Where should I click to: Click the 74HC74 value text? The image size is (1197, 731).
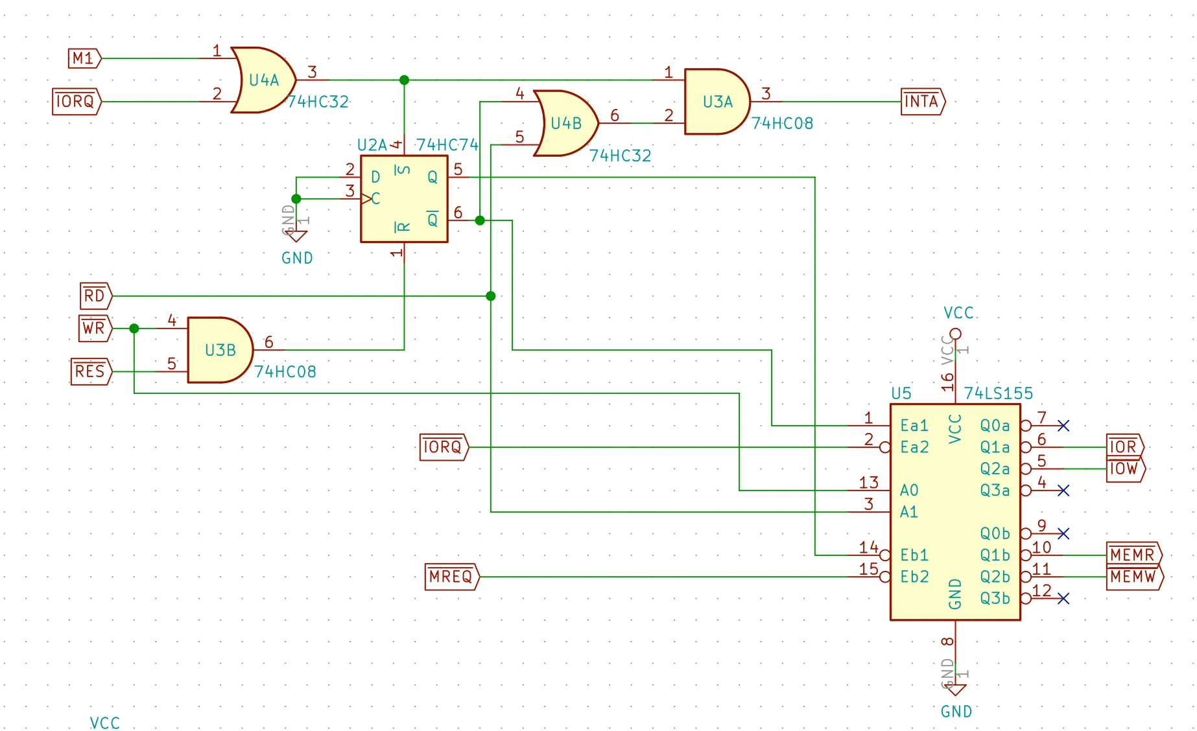tap(447, 145)
